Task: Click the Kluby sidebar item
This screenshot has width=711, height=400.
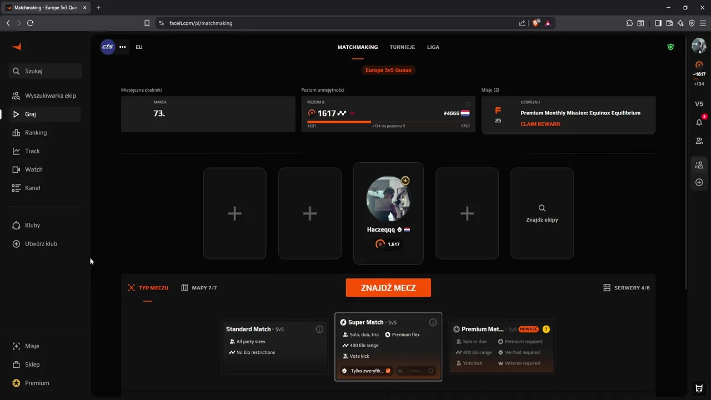Action: (44, 226)
